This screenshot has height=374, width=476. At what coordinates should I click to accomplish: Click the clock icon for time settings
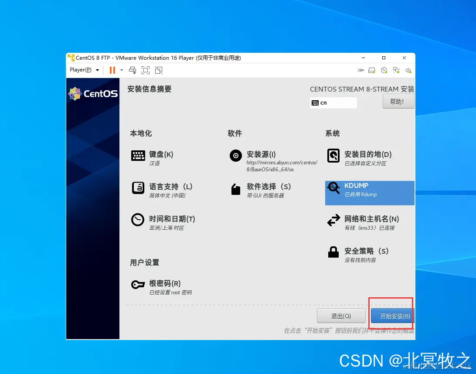(x=137, y=220)
